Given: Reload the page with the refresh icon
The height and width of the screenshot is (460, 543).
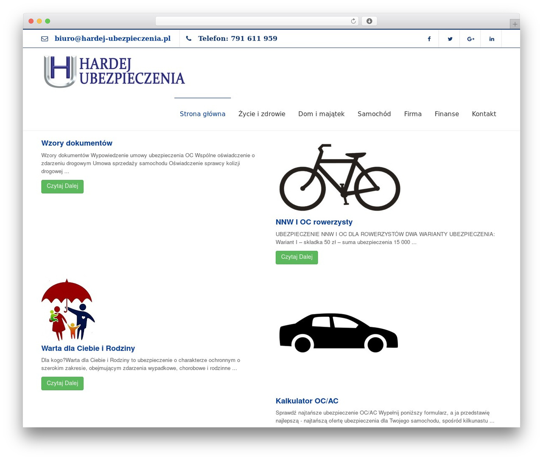Looking at the screenshot, I should (x=353, y=21).
